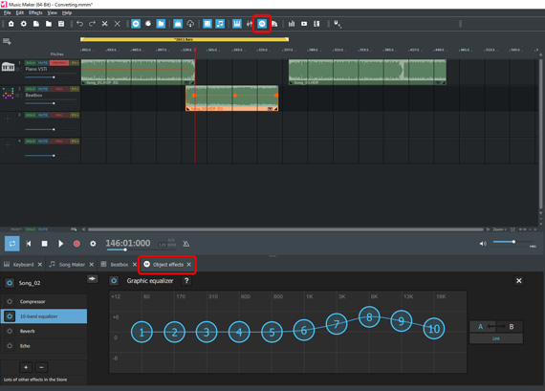
Task: Create a new project file
Action: 36,24
